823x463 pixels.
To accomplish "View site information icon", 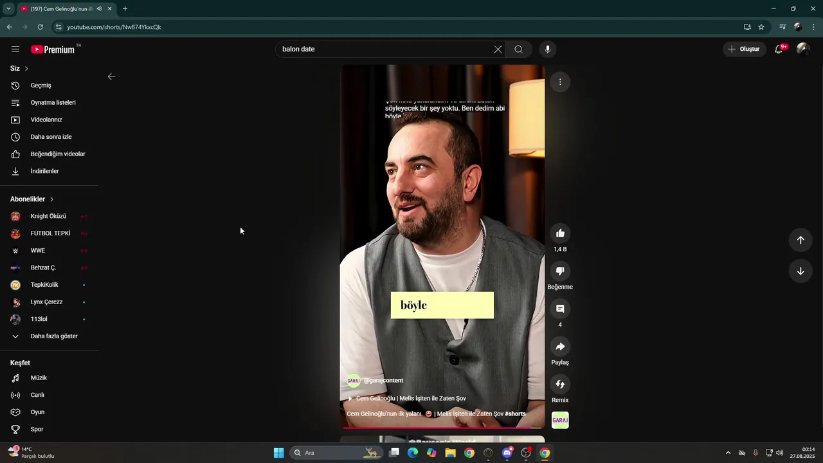I will (58, 27).
